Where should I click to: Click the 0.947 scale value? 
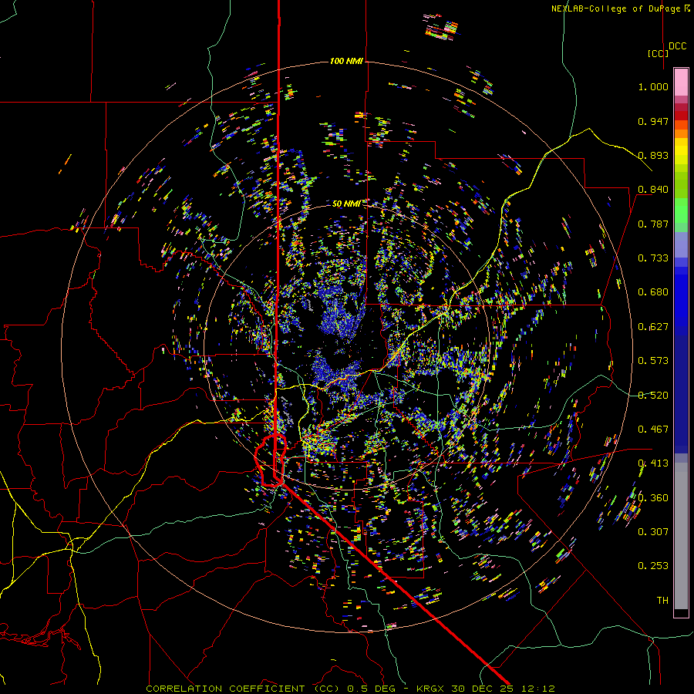tap(653, 121)
